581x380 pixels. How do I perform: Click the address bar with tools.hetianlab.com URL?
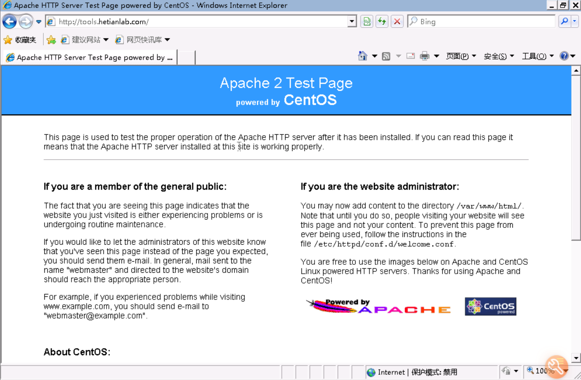(x=196, y=22)
